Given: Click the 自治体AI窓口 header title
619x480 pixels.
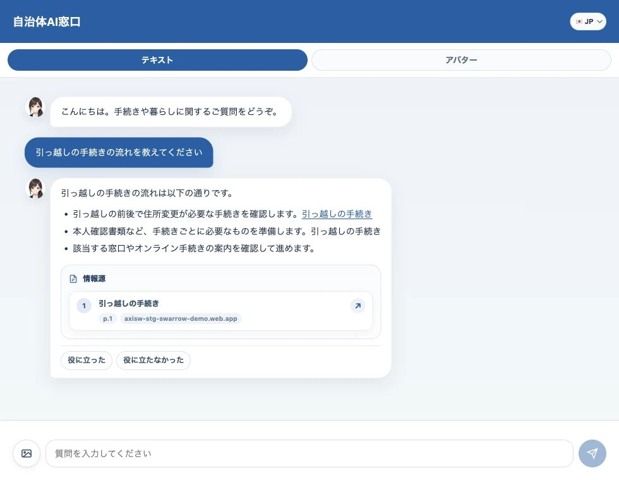Looking at the screenshot, I should pos(47,21).
